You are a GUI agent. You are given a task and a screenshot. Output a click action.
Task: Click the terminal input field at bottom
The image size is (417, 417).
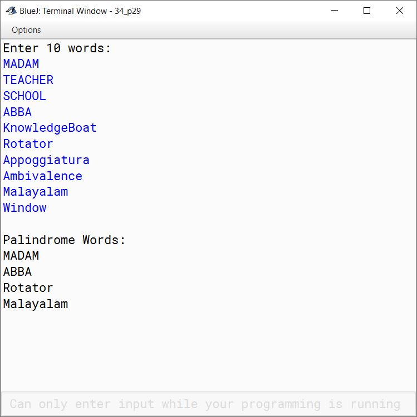208,404
